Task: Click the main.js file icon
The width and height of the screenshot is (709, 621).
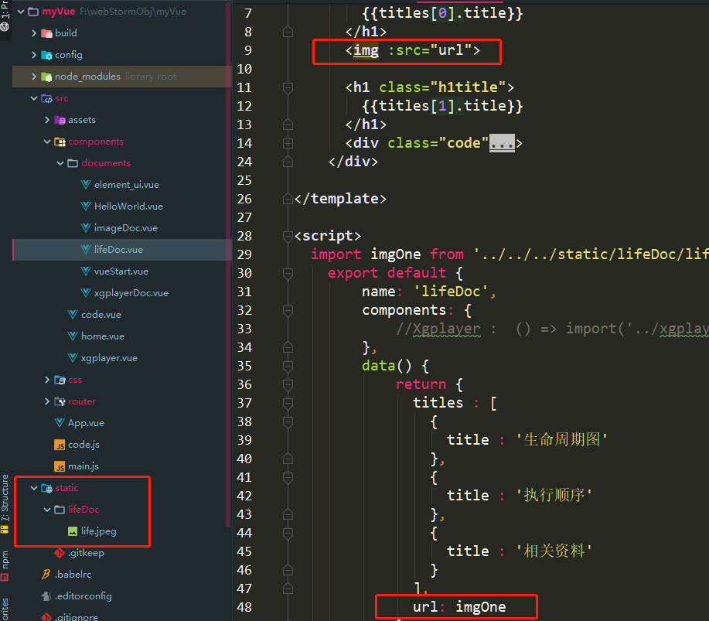Action: coord(60,466)
